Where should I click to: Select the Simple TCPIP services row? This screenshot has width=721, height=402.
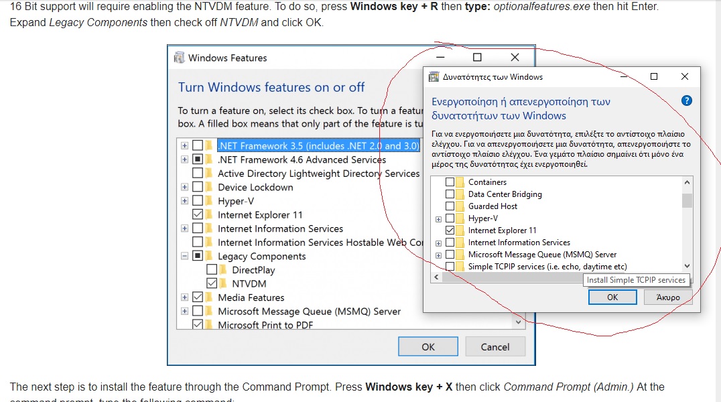pyautogui.click(x=547, y=266)
